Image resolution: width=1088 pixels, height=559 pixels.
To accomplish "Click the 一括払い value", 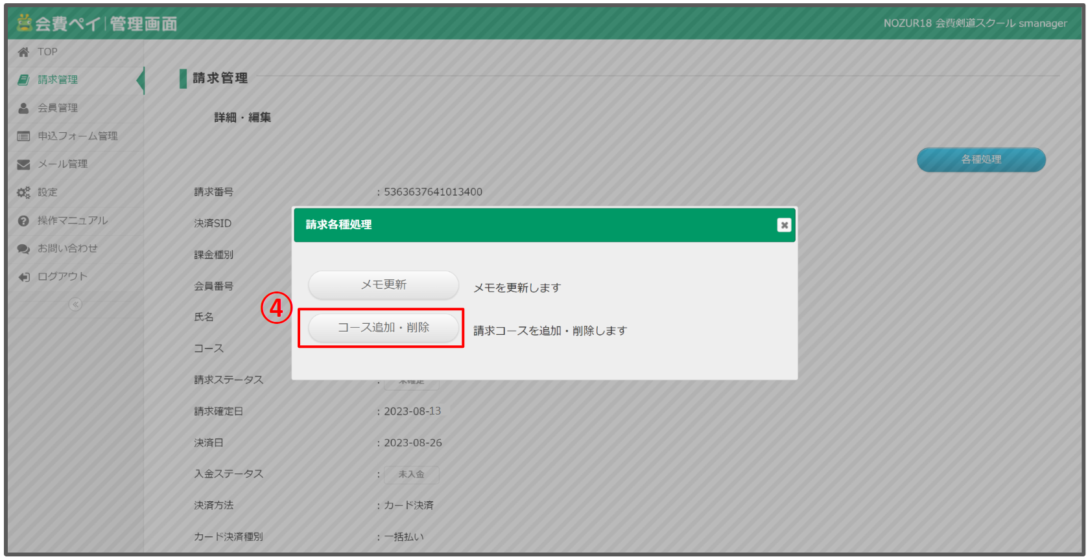I will click(404, 537).
